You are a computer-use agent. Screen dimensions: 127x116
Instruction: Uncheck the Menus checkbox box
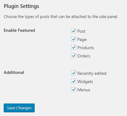coord(74,89)
